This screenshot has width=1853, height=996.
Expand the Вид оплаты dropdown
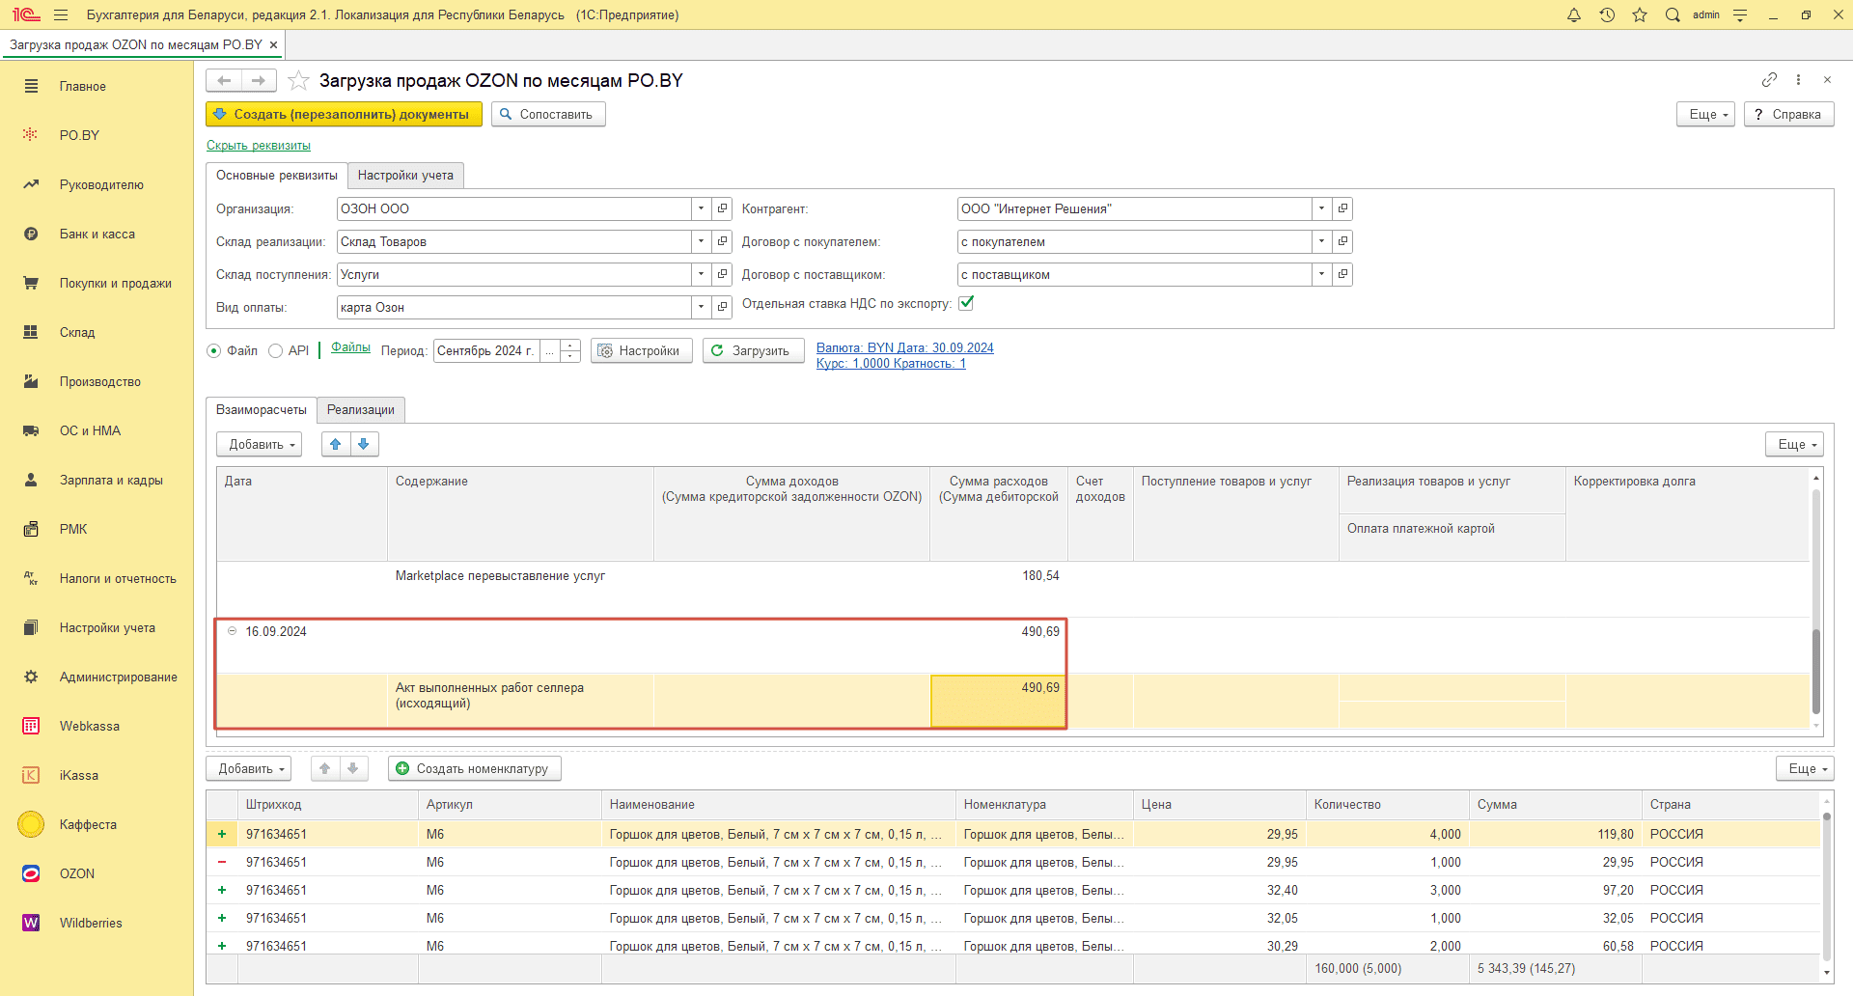tap(701, 307)
